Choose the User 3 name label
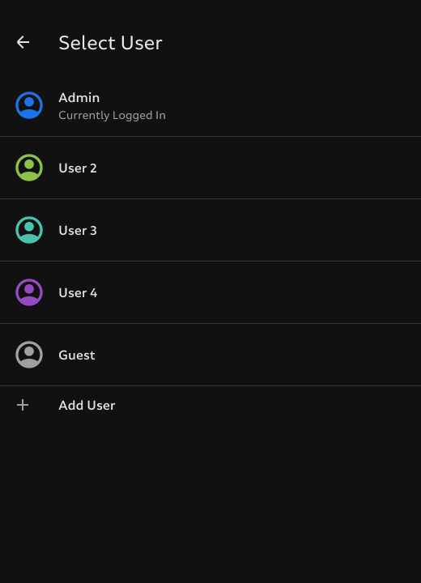 78,231
